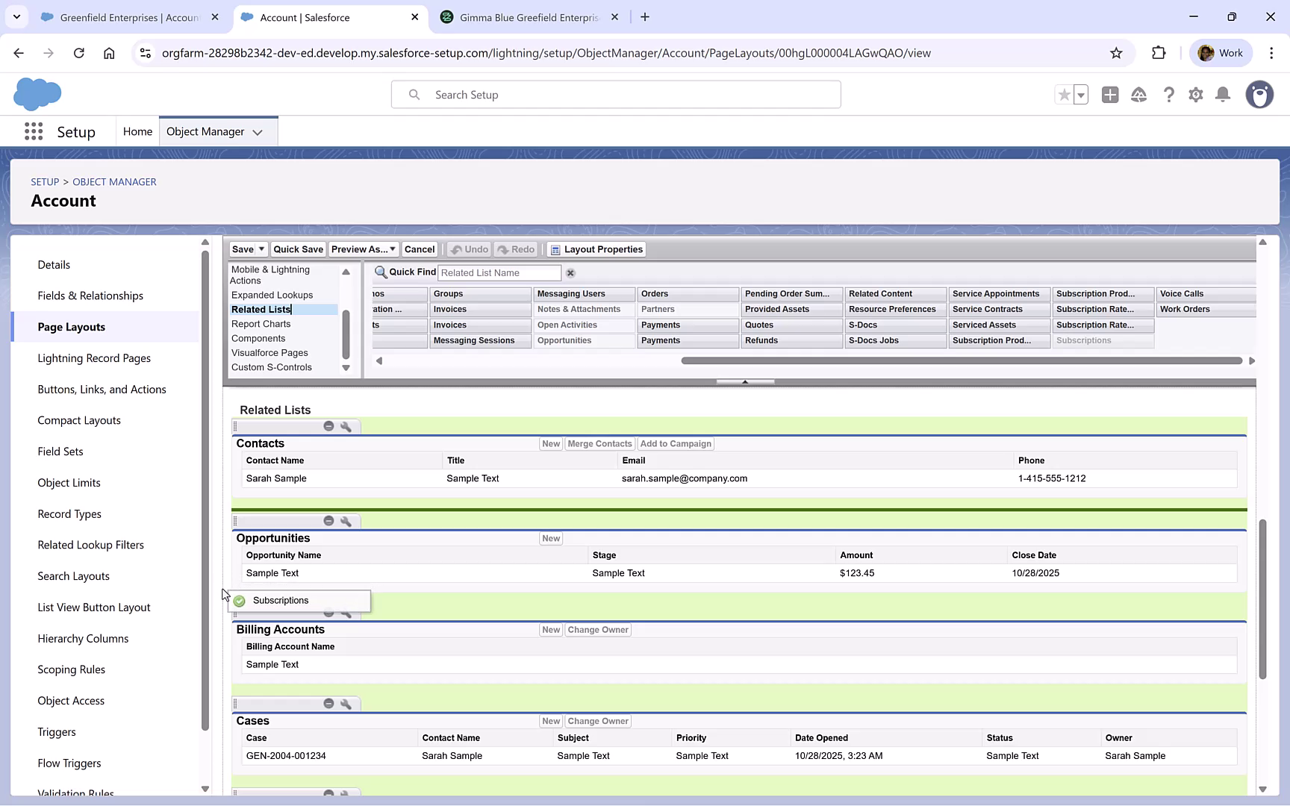Toggle the favorite star for this page
This screenshot has width=1290, height=806.
[x=1064, y=95]
